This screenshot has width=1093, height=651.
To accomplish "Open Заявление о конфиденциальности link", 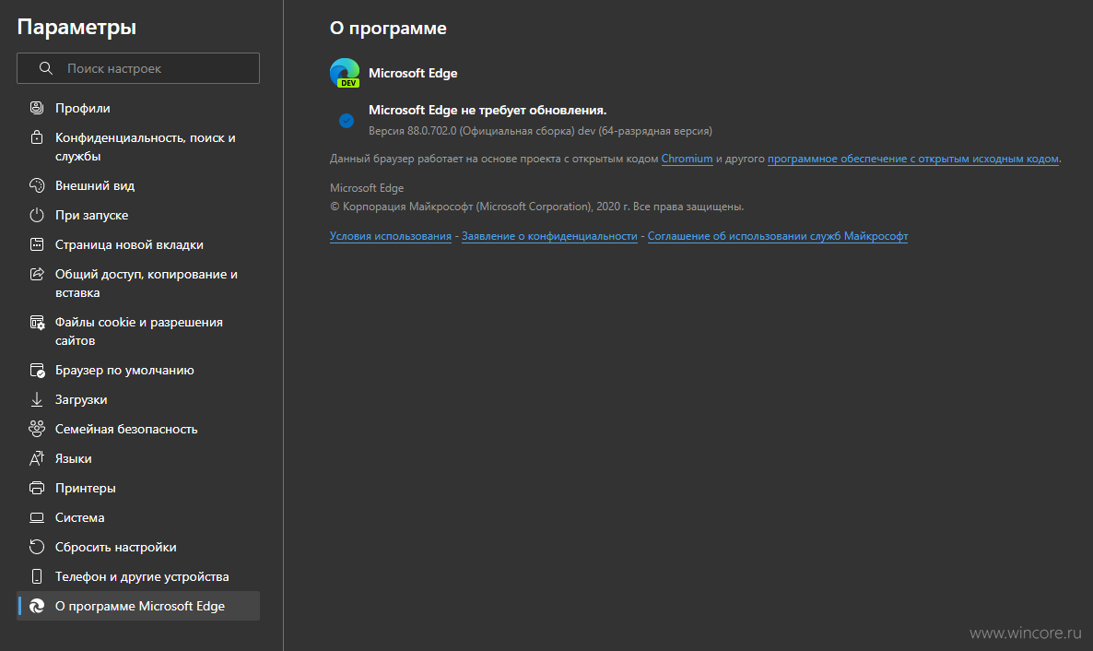I will pos(549,236).
